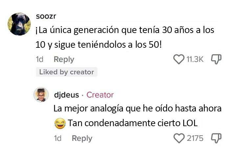The height and width of the screenshot is (151, 230).
Task: Click the 'Liked by creator' badge
Action: [66, 72]
